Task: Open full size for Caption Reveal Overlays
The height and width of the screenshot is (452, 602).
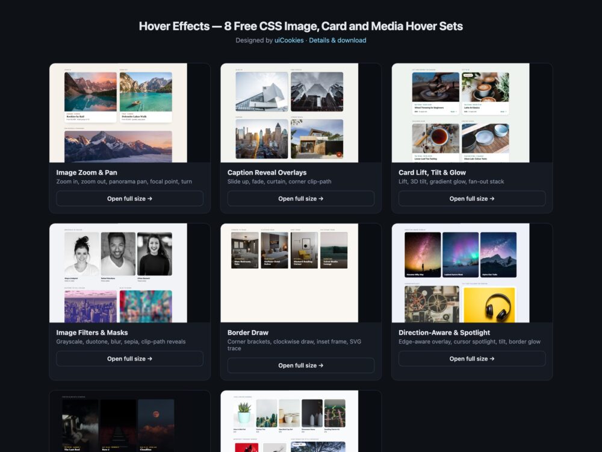Action: click(x=300, y=199)
